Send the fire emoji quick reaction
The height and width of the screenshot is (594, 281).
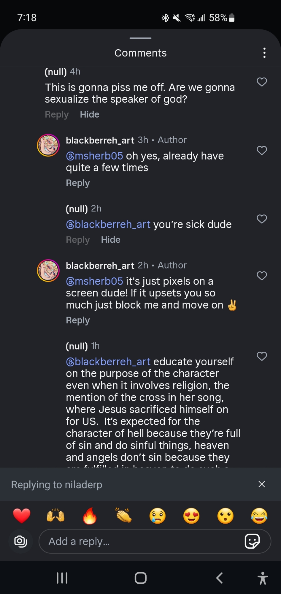pos(90,516)
